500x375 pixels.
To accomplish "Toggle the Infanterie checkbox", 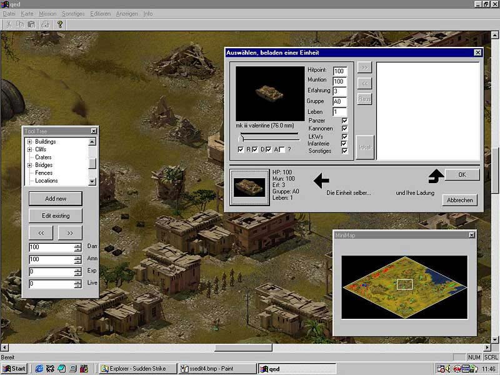I will pyautogui.click(x=344, y=144).
